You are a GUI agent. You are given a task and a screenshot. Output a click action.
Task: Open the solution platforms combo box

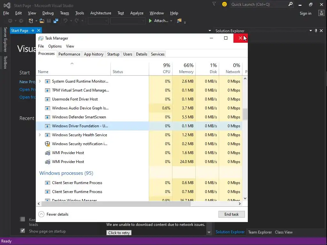click(x=128, y=21)
